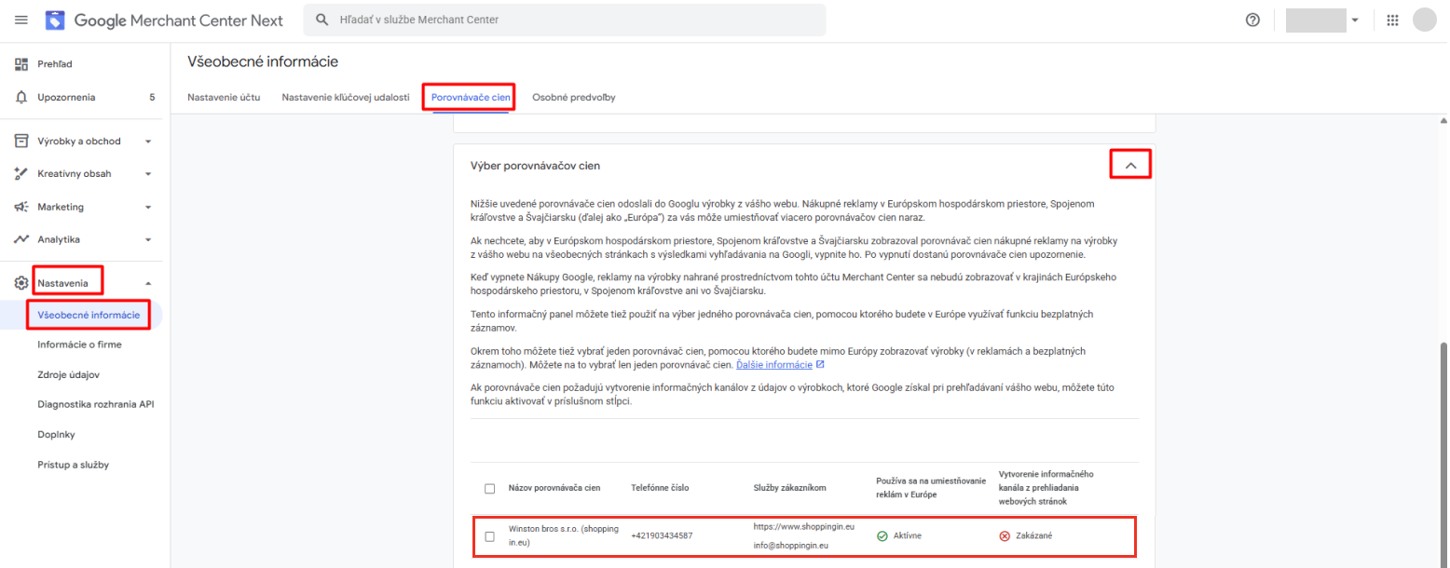This screenshot has height=568, width=1450.
Task: Tick the select-all checkbox in table header
Action: [490, 488]
